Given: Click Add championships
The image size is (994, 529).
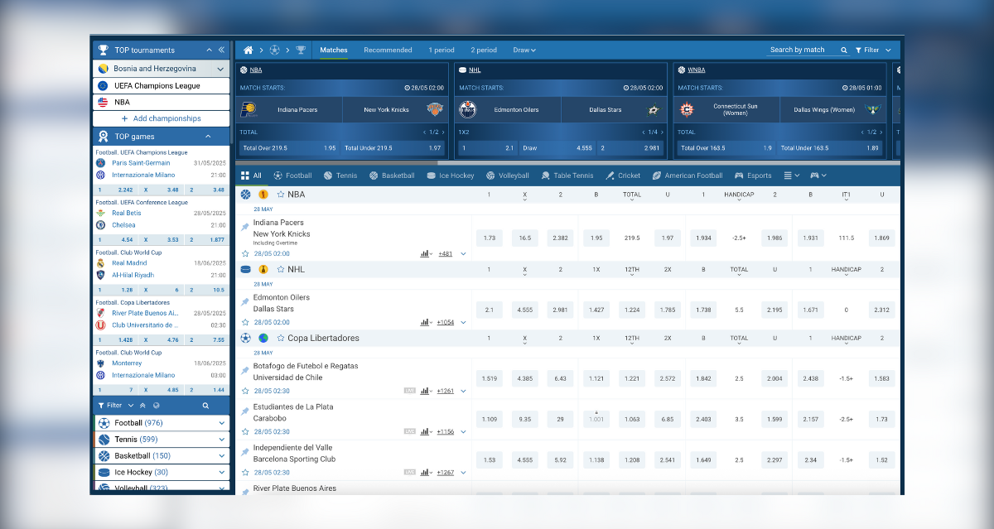Looking at the screenshot, I should [x=162, y=118].
